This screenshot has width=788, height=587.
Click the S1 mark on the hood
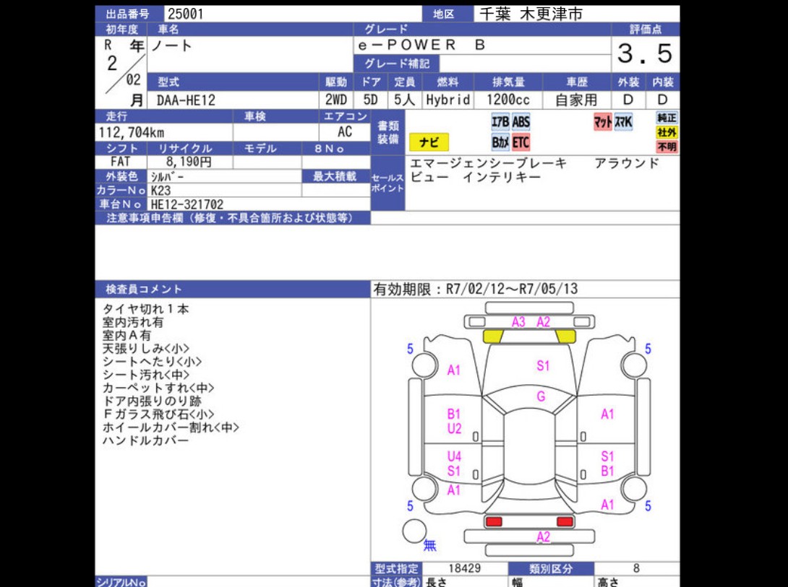click(543, 366)
